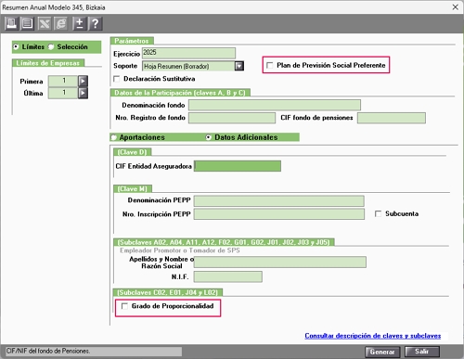
Task: Click the screen preview list icon
Action: tap(27, 23)
